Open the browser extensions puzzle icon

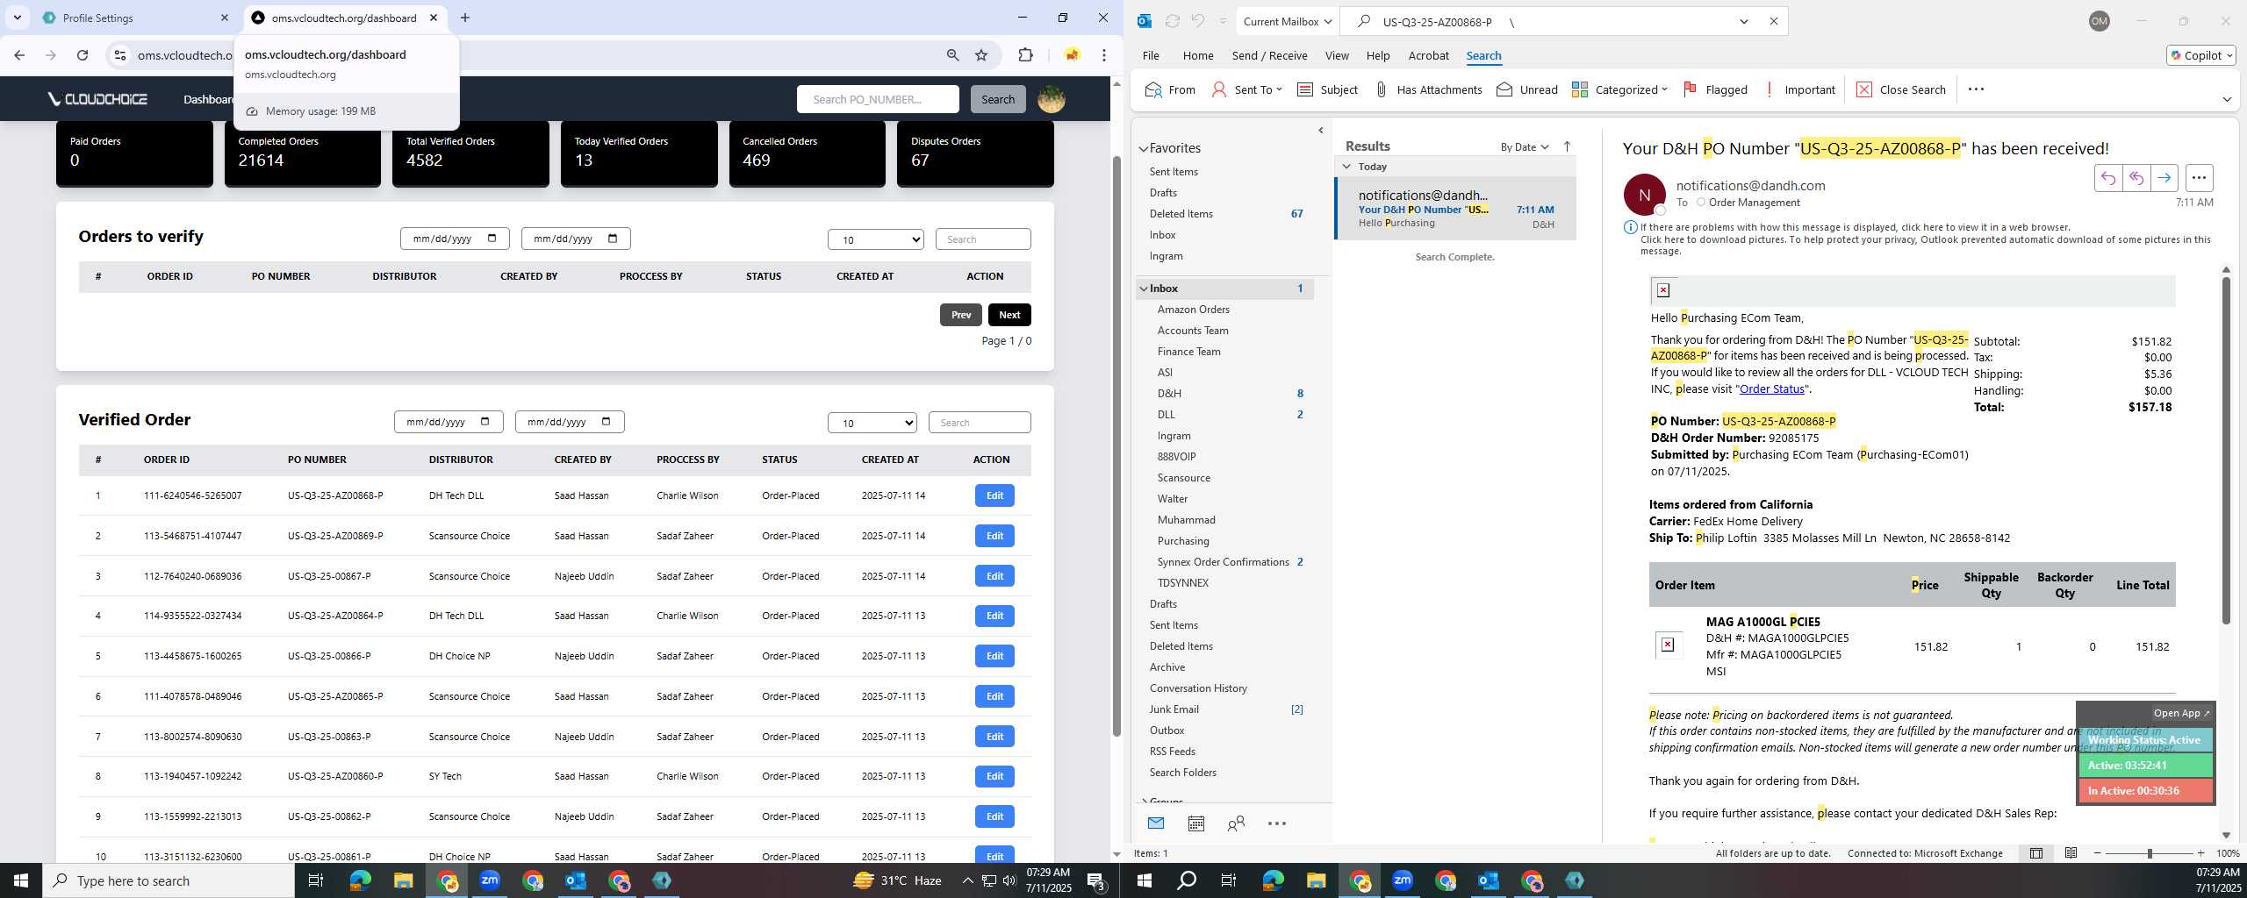(x=1025, y=55)
